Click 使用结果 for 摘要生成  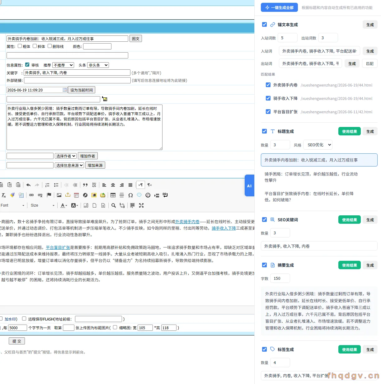350,265
